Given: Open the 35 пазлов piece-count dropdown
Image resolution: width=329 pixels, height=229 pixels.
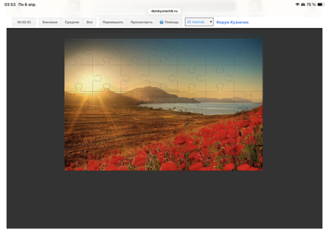Looking at the screenshot, I should tap(199, 22).
